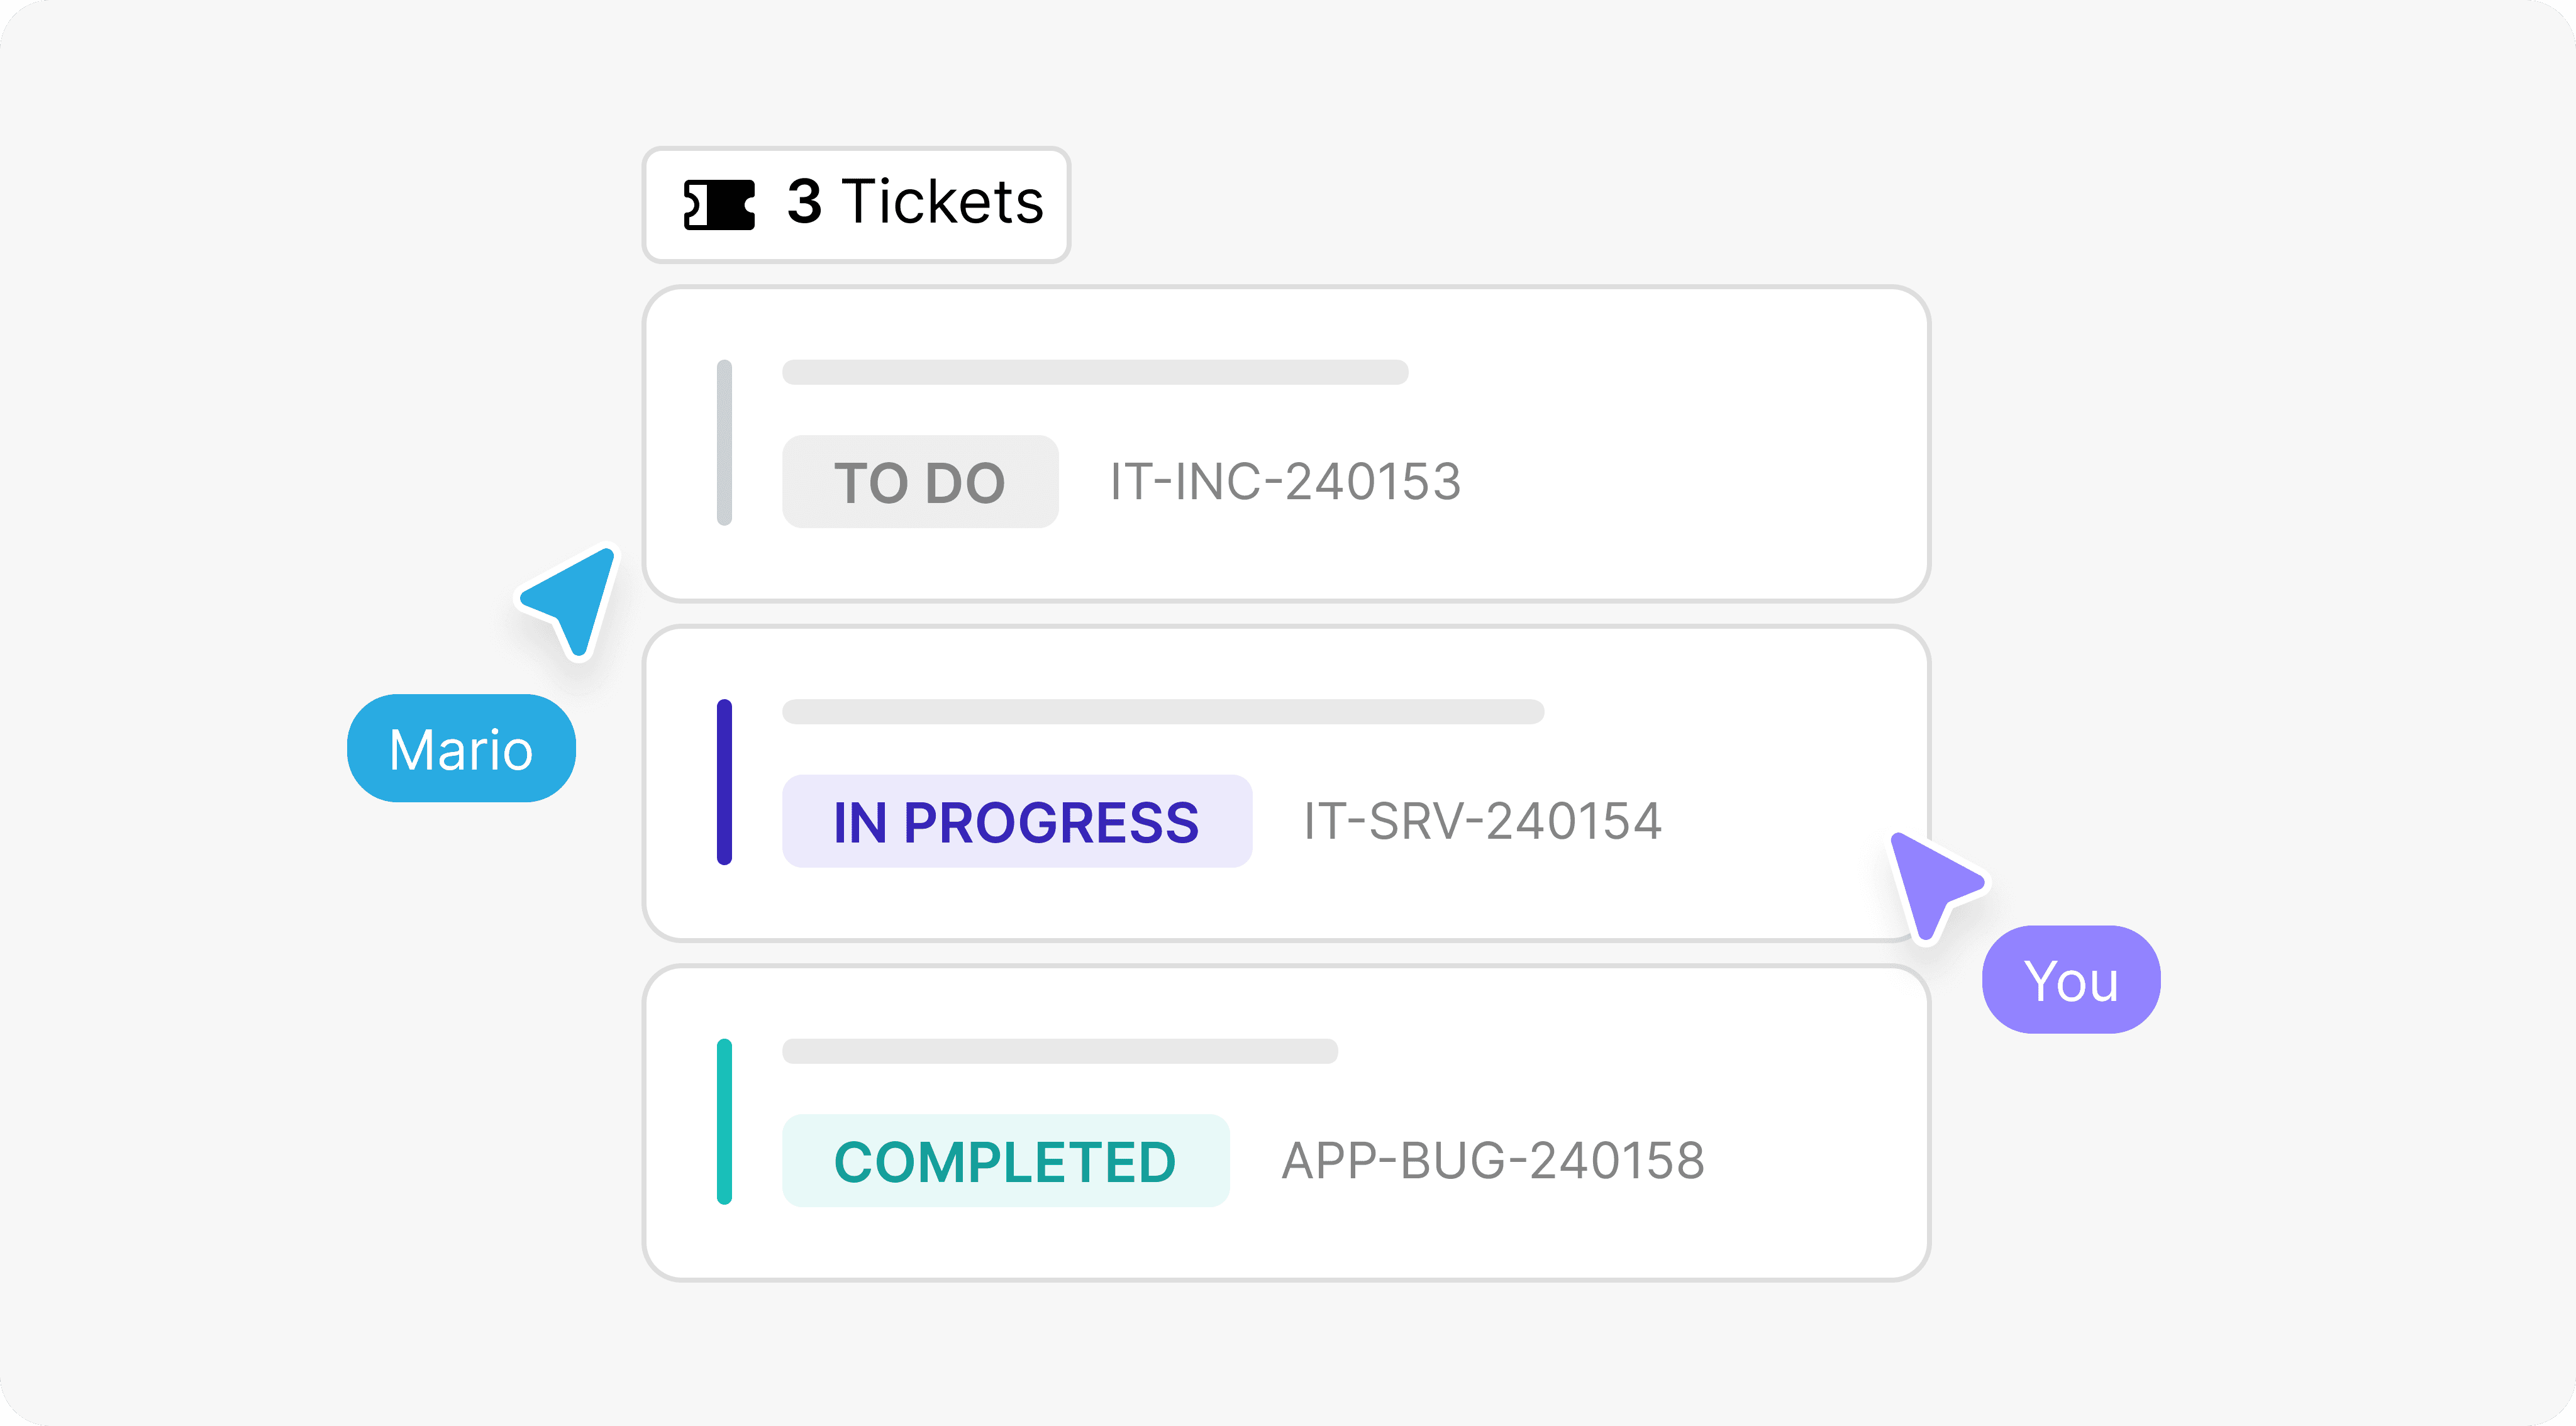This screenshot has width=2576, height=1426.
Task: Open ticket IT-SRV-240154
Action: [1482, 821]
